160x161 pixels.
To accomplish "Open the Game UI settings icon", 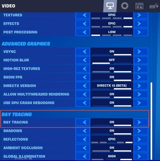I will pos(140,6).
